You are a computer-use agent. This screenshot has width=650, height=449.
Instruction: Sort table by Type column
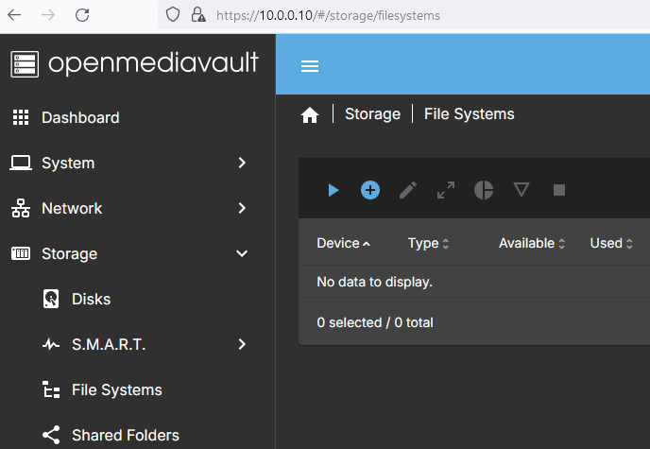428,243
